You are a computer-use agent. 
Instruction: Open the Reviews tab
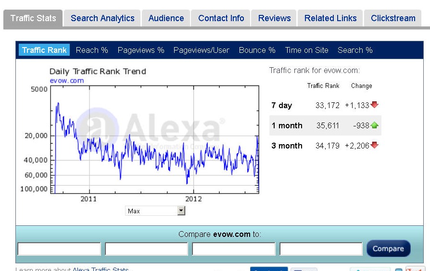[274, 18]
